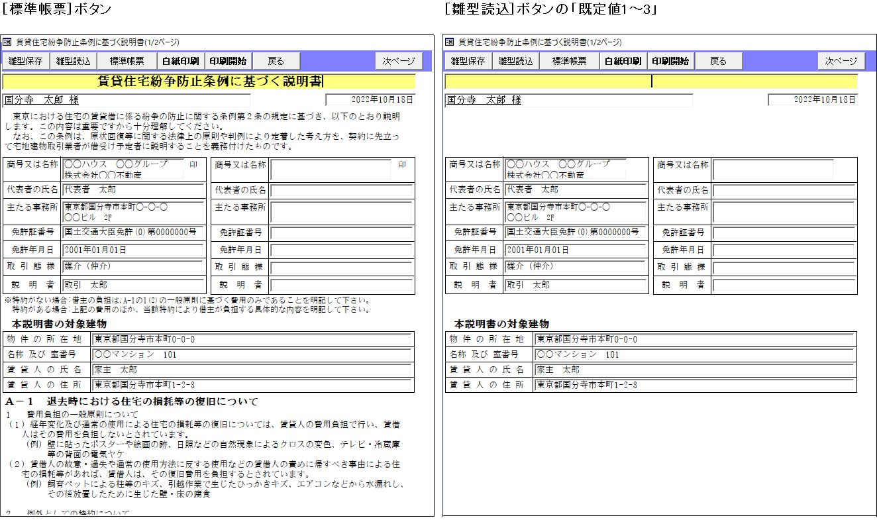This screenshot has height=522, width=877.
Task: Click the 賃貸人の氏名 field 家主 太郎 in right window
Action: point(694,370)
